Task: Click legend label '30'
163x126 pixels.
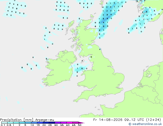Action: [56, 125]
